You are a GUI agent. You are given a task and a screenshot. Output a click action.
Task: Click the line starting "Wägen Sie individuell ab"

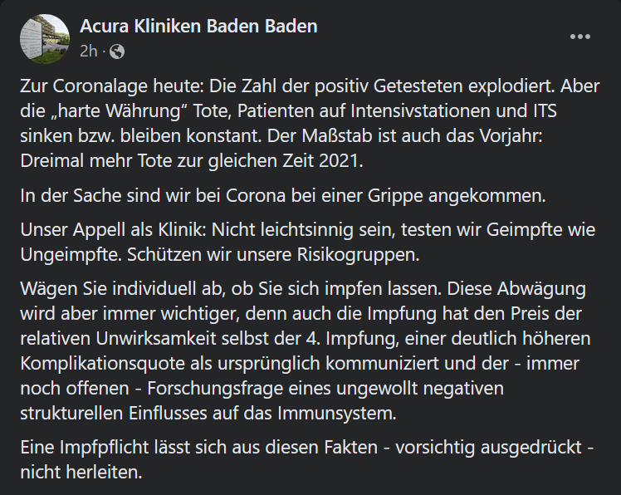[x=303, y=288]
